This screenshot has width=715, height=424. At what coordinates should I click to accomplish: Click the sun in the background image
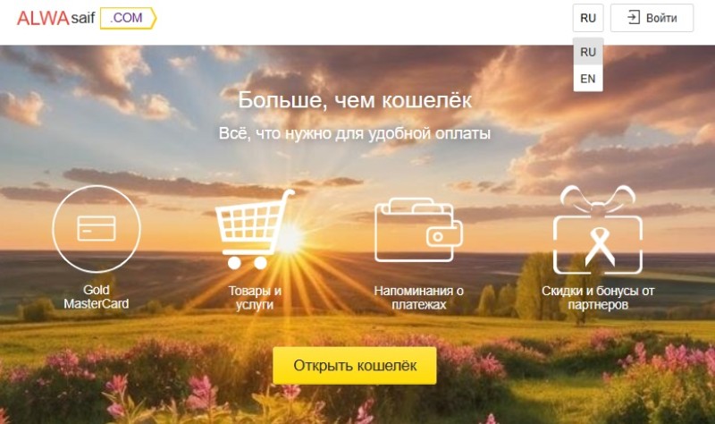[x=289, y=239]
